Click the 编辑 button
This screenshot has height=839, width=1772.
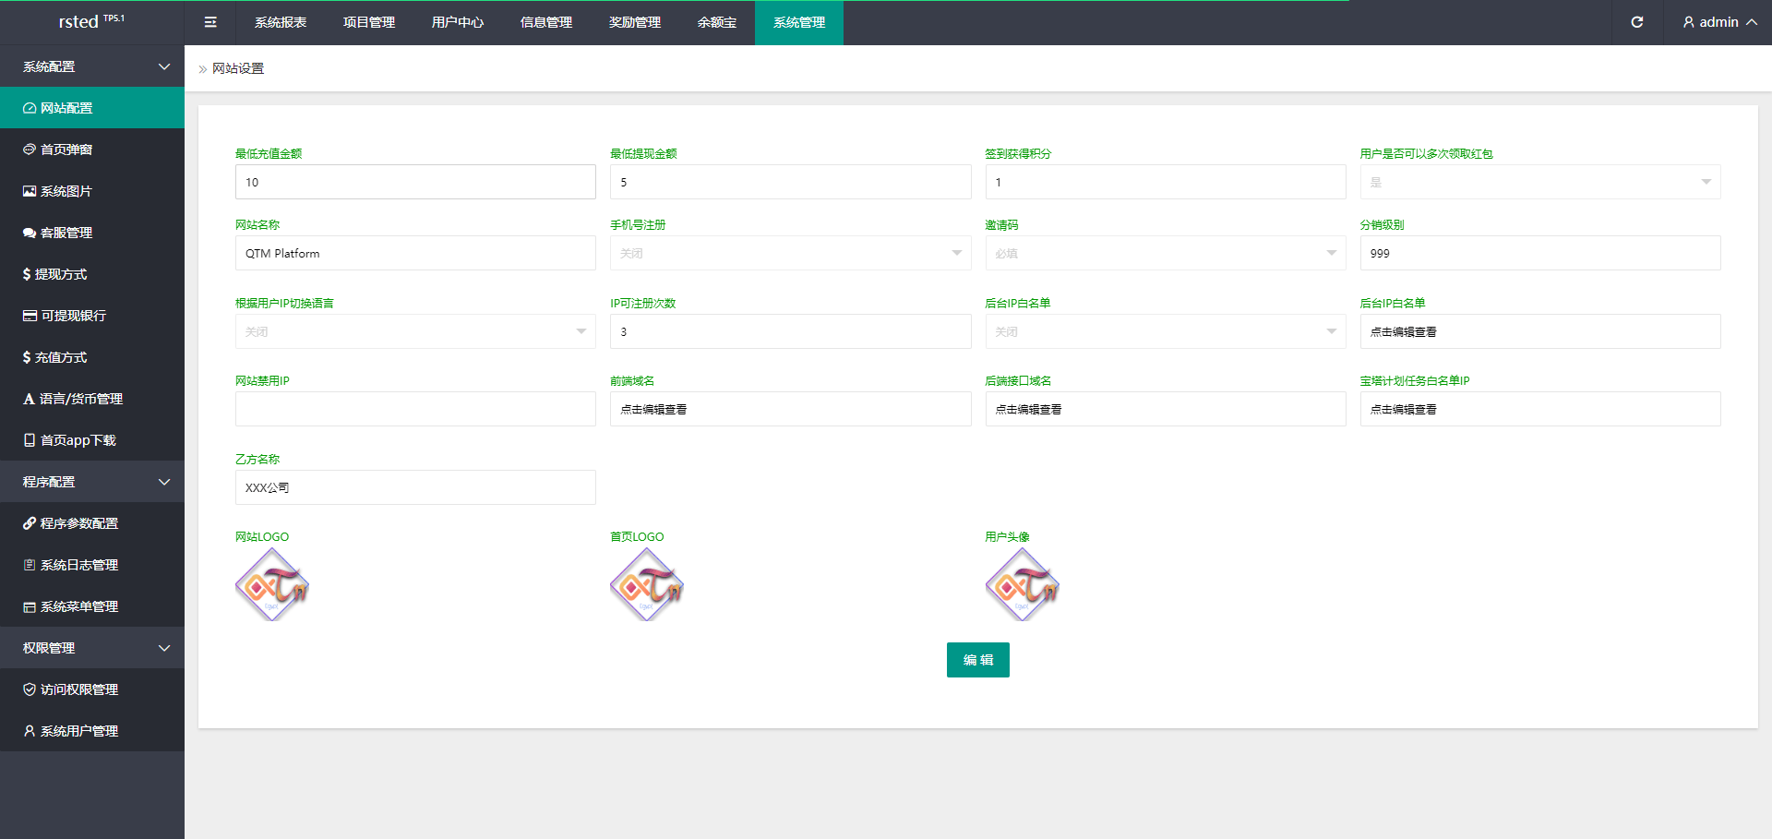click(x=977, y=660)
